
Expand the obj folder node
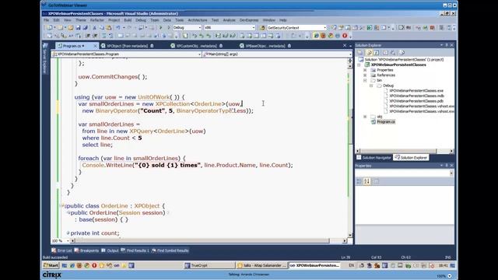[365, 117]
